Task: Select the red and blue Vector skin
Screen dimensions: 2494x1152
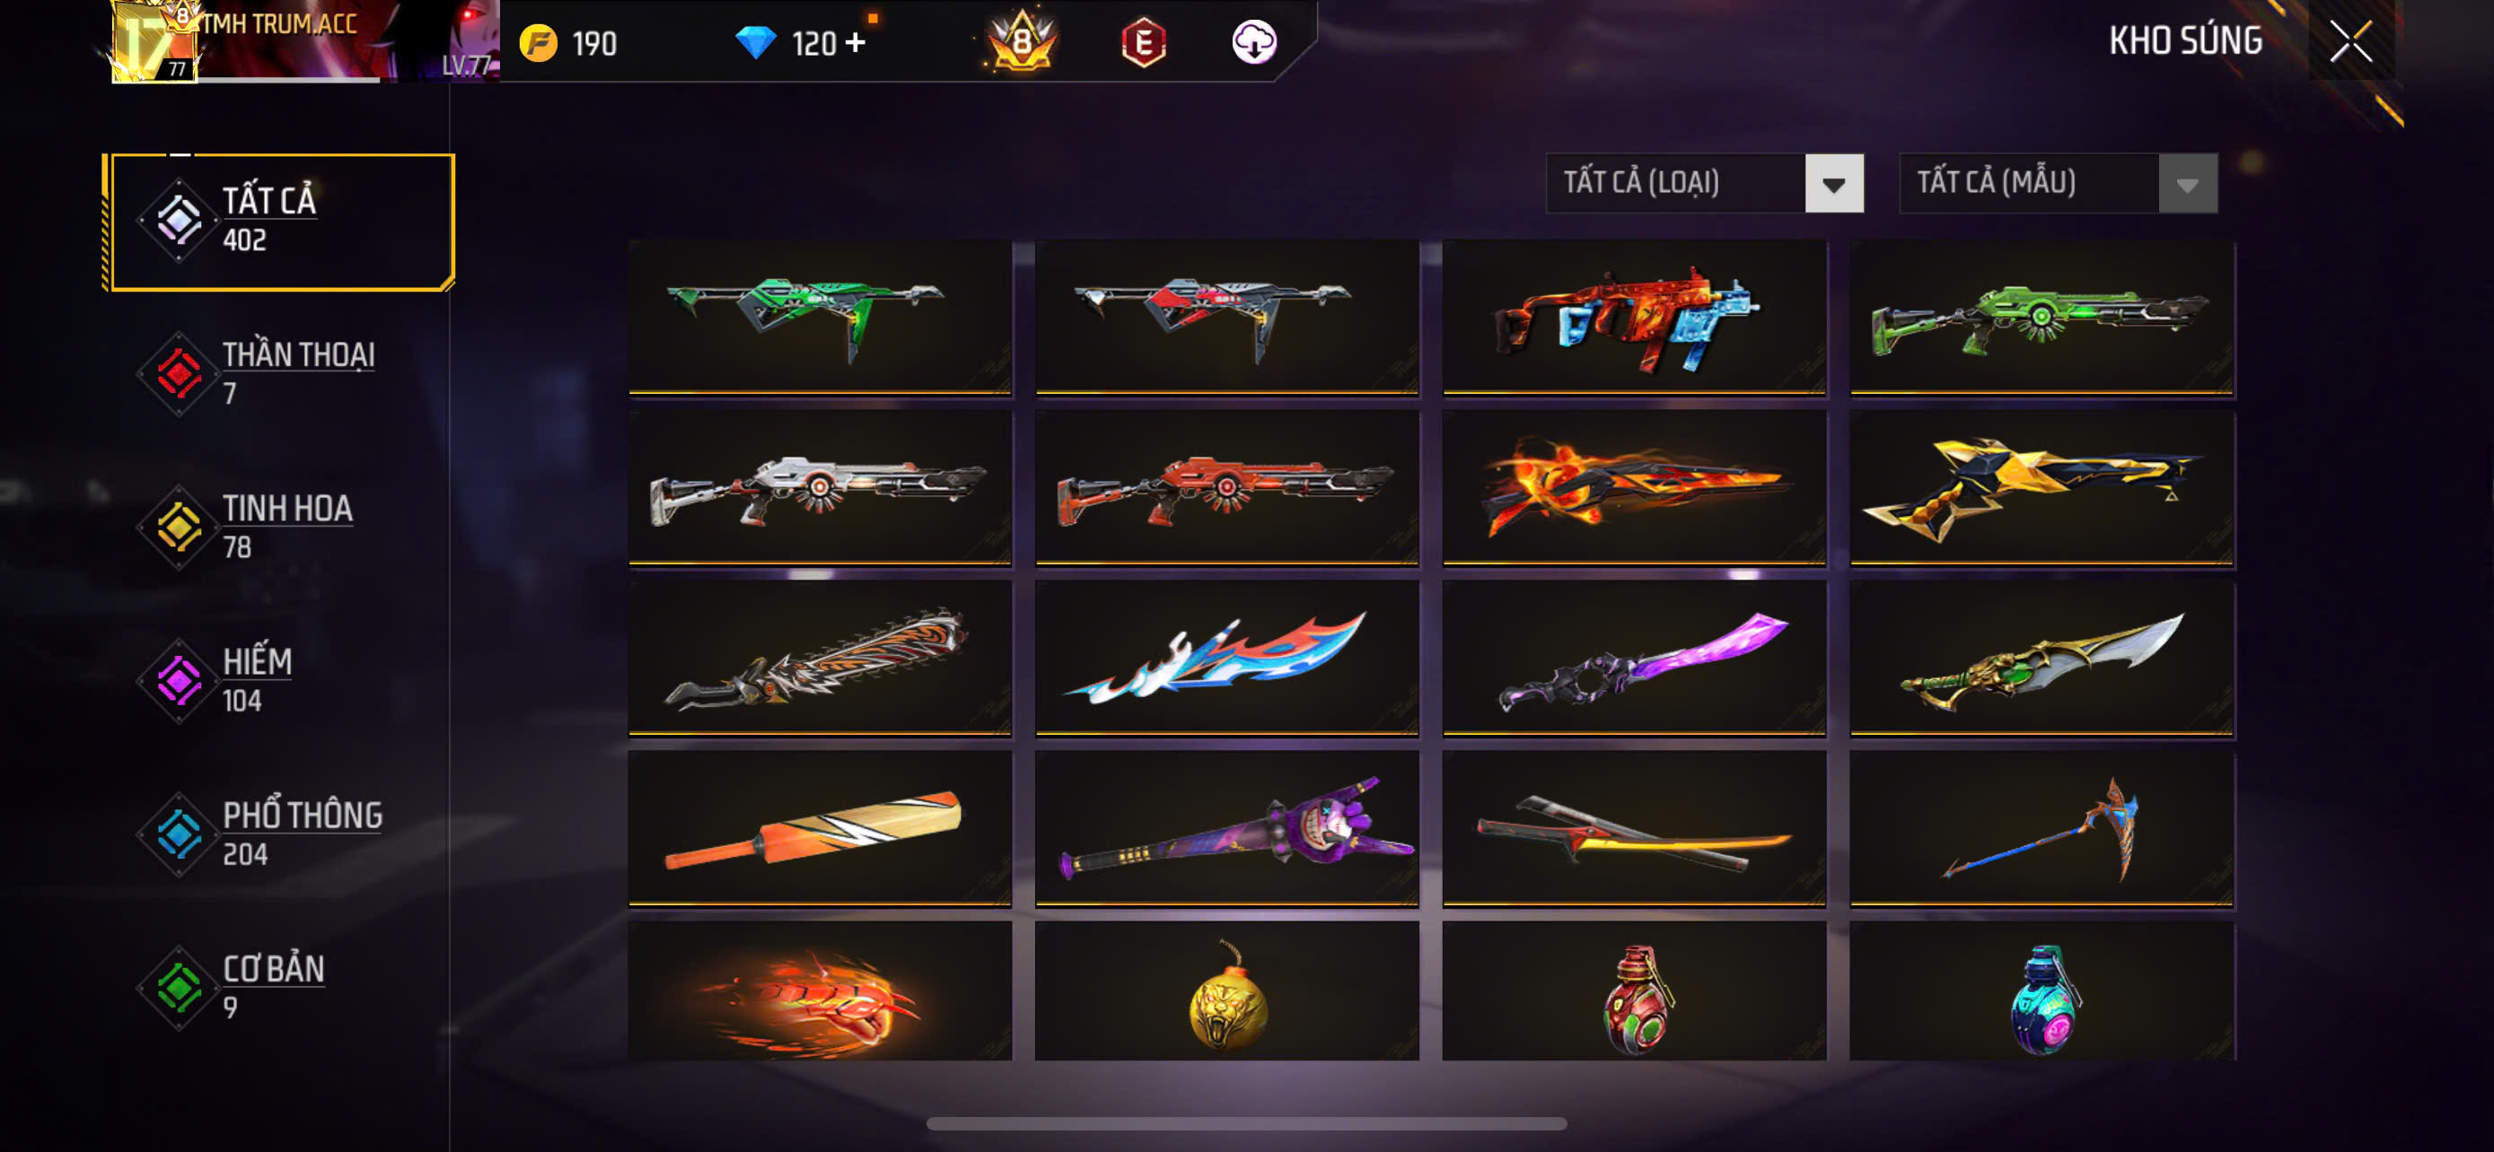Action: [1633, 319]
